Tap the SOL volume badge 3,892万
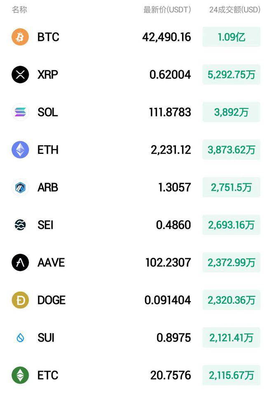This screenshot has height=394, width=272. pos(231,112)
